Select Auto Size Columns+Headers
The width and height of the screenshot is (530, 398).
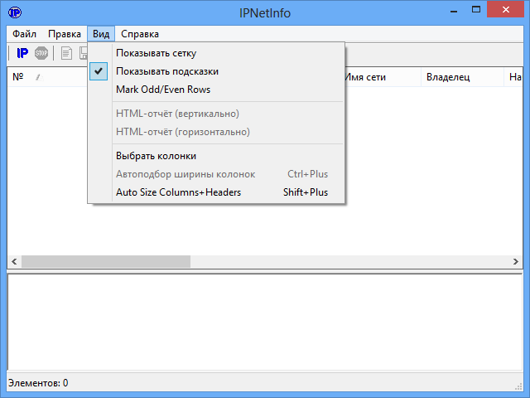point(178,192)
